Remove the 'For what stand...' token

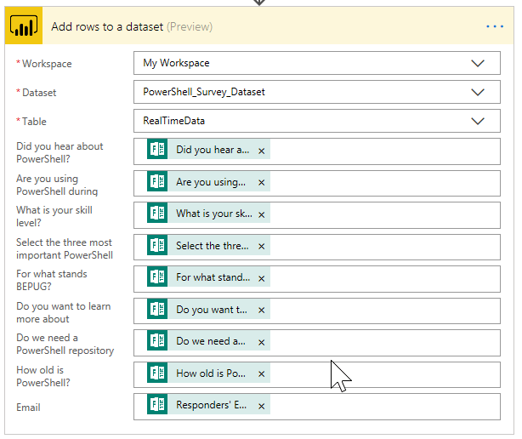pos(262,278)
